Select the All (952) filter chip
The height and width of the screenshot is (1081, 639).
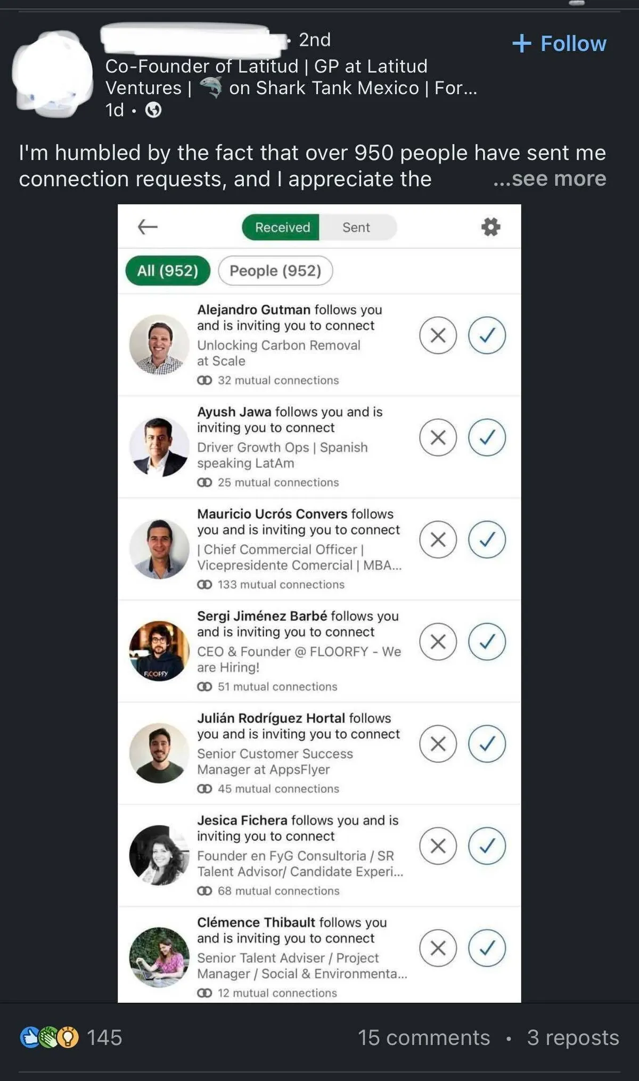168,271
